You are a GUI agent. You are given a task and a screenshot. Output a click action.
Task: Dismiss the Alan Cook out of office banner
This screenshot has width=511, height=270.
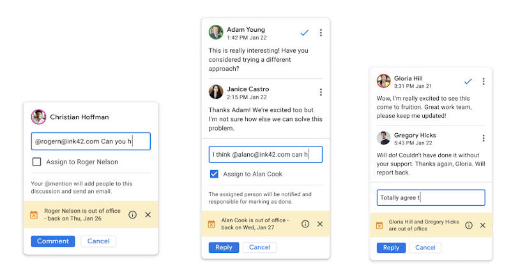pyautogui.click(x=320, y=224)
